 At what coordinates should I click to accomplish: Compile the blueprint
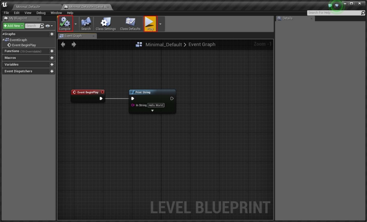point(65,24)
